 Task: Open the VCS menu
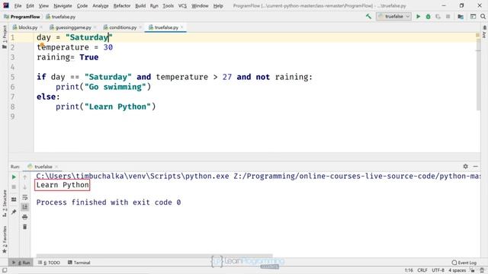[x=182, y=5]
